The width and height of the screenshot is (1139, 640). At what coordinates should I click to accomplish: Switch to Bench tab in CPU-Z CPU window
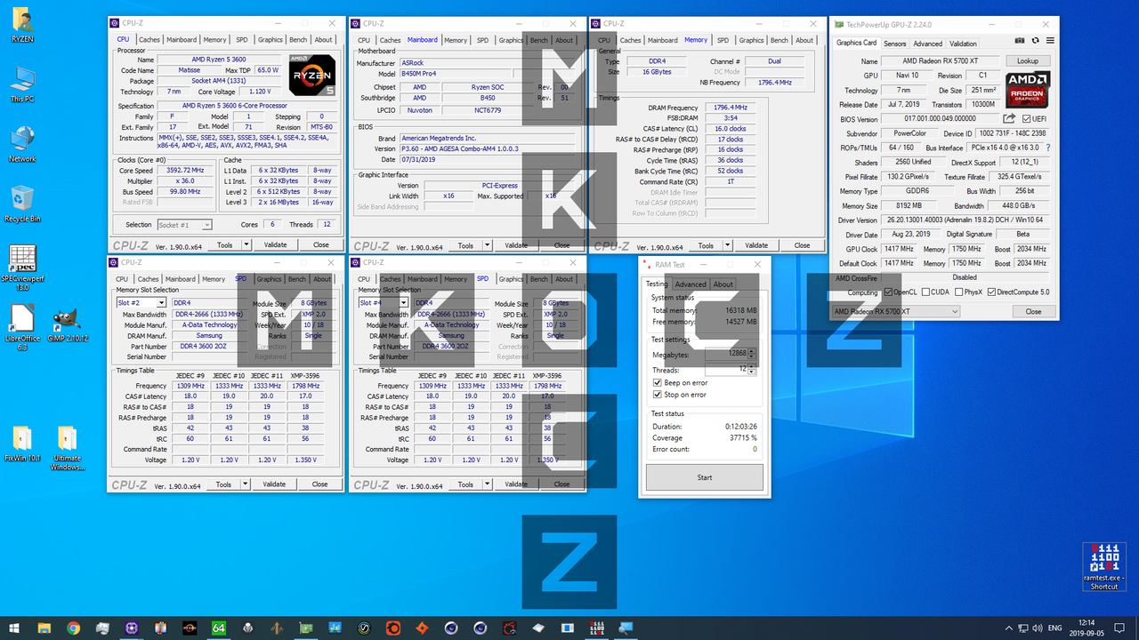[298, 39]
